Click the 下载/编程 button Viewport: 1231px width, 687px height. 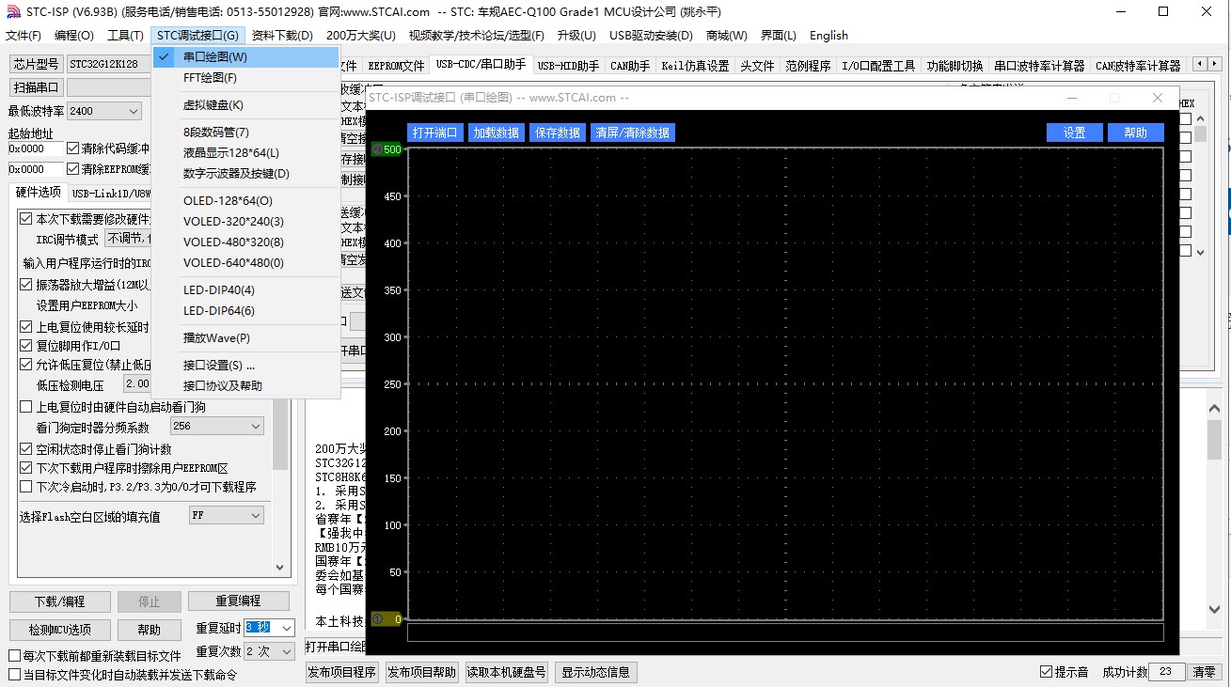pos(60,601)
